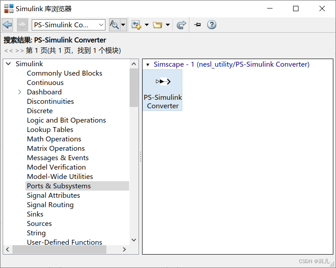The height and width of the screenshot is (268, 336).
Task: Select the Simulink root tree item
Action: [x=29, y=64]
